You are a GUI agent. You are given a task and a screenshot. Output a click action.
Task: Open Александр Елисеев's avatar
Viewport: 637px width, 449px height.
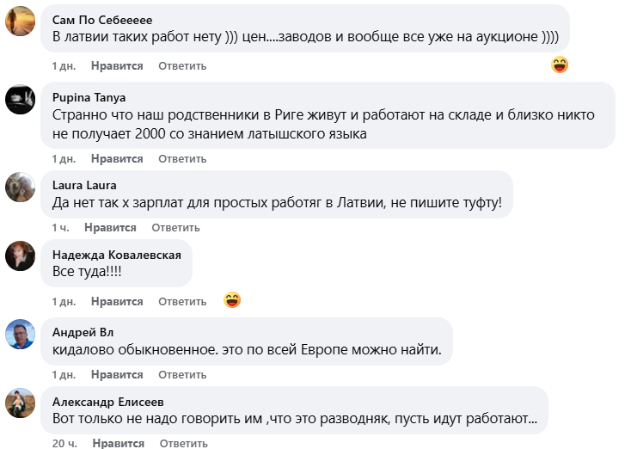tap(20, 403)
